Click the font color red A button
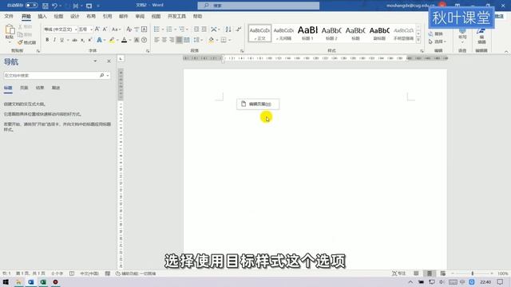The width and height of the screenshot is (511, 287). point(125,40)
